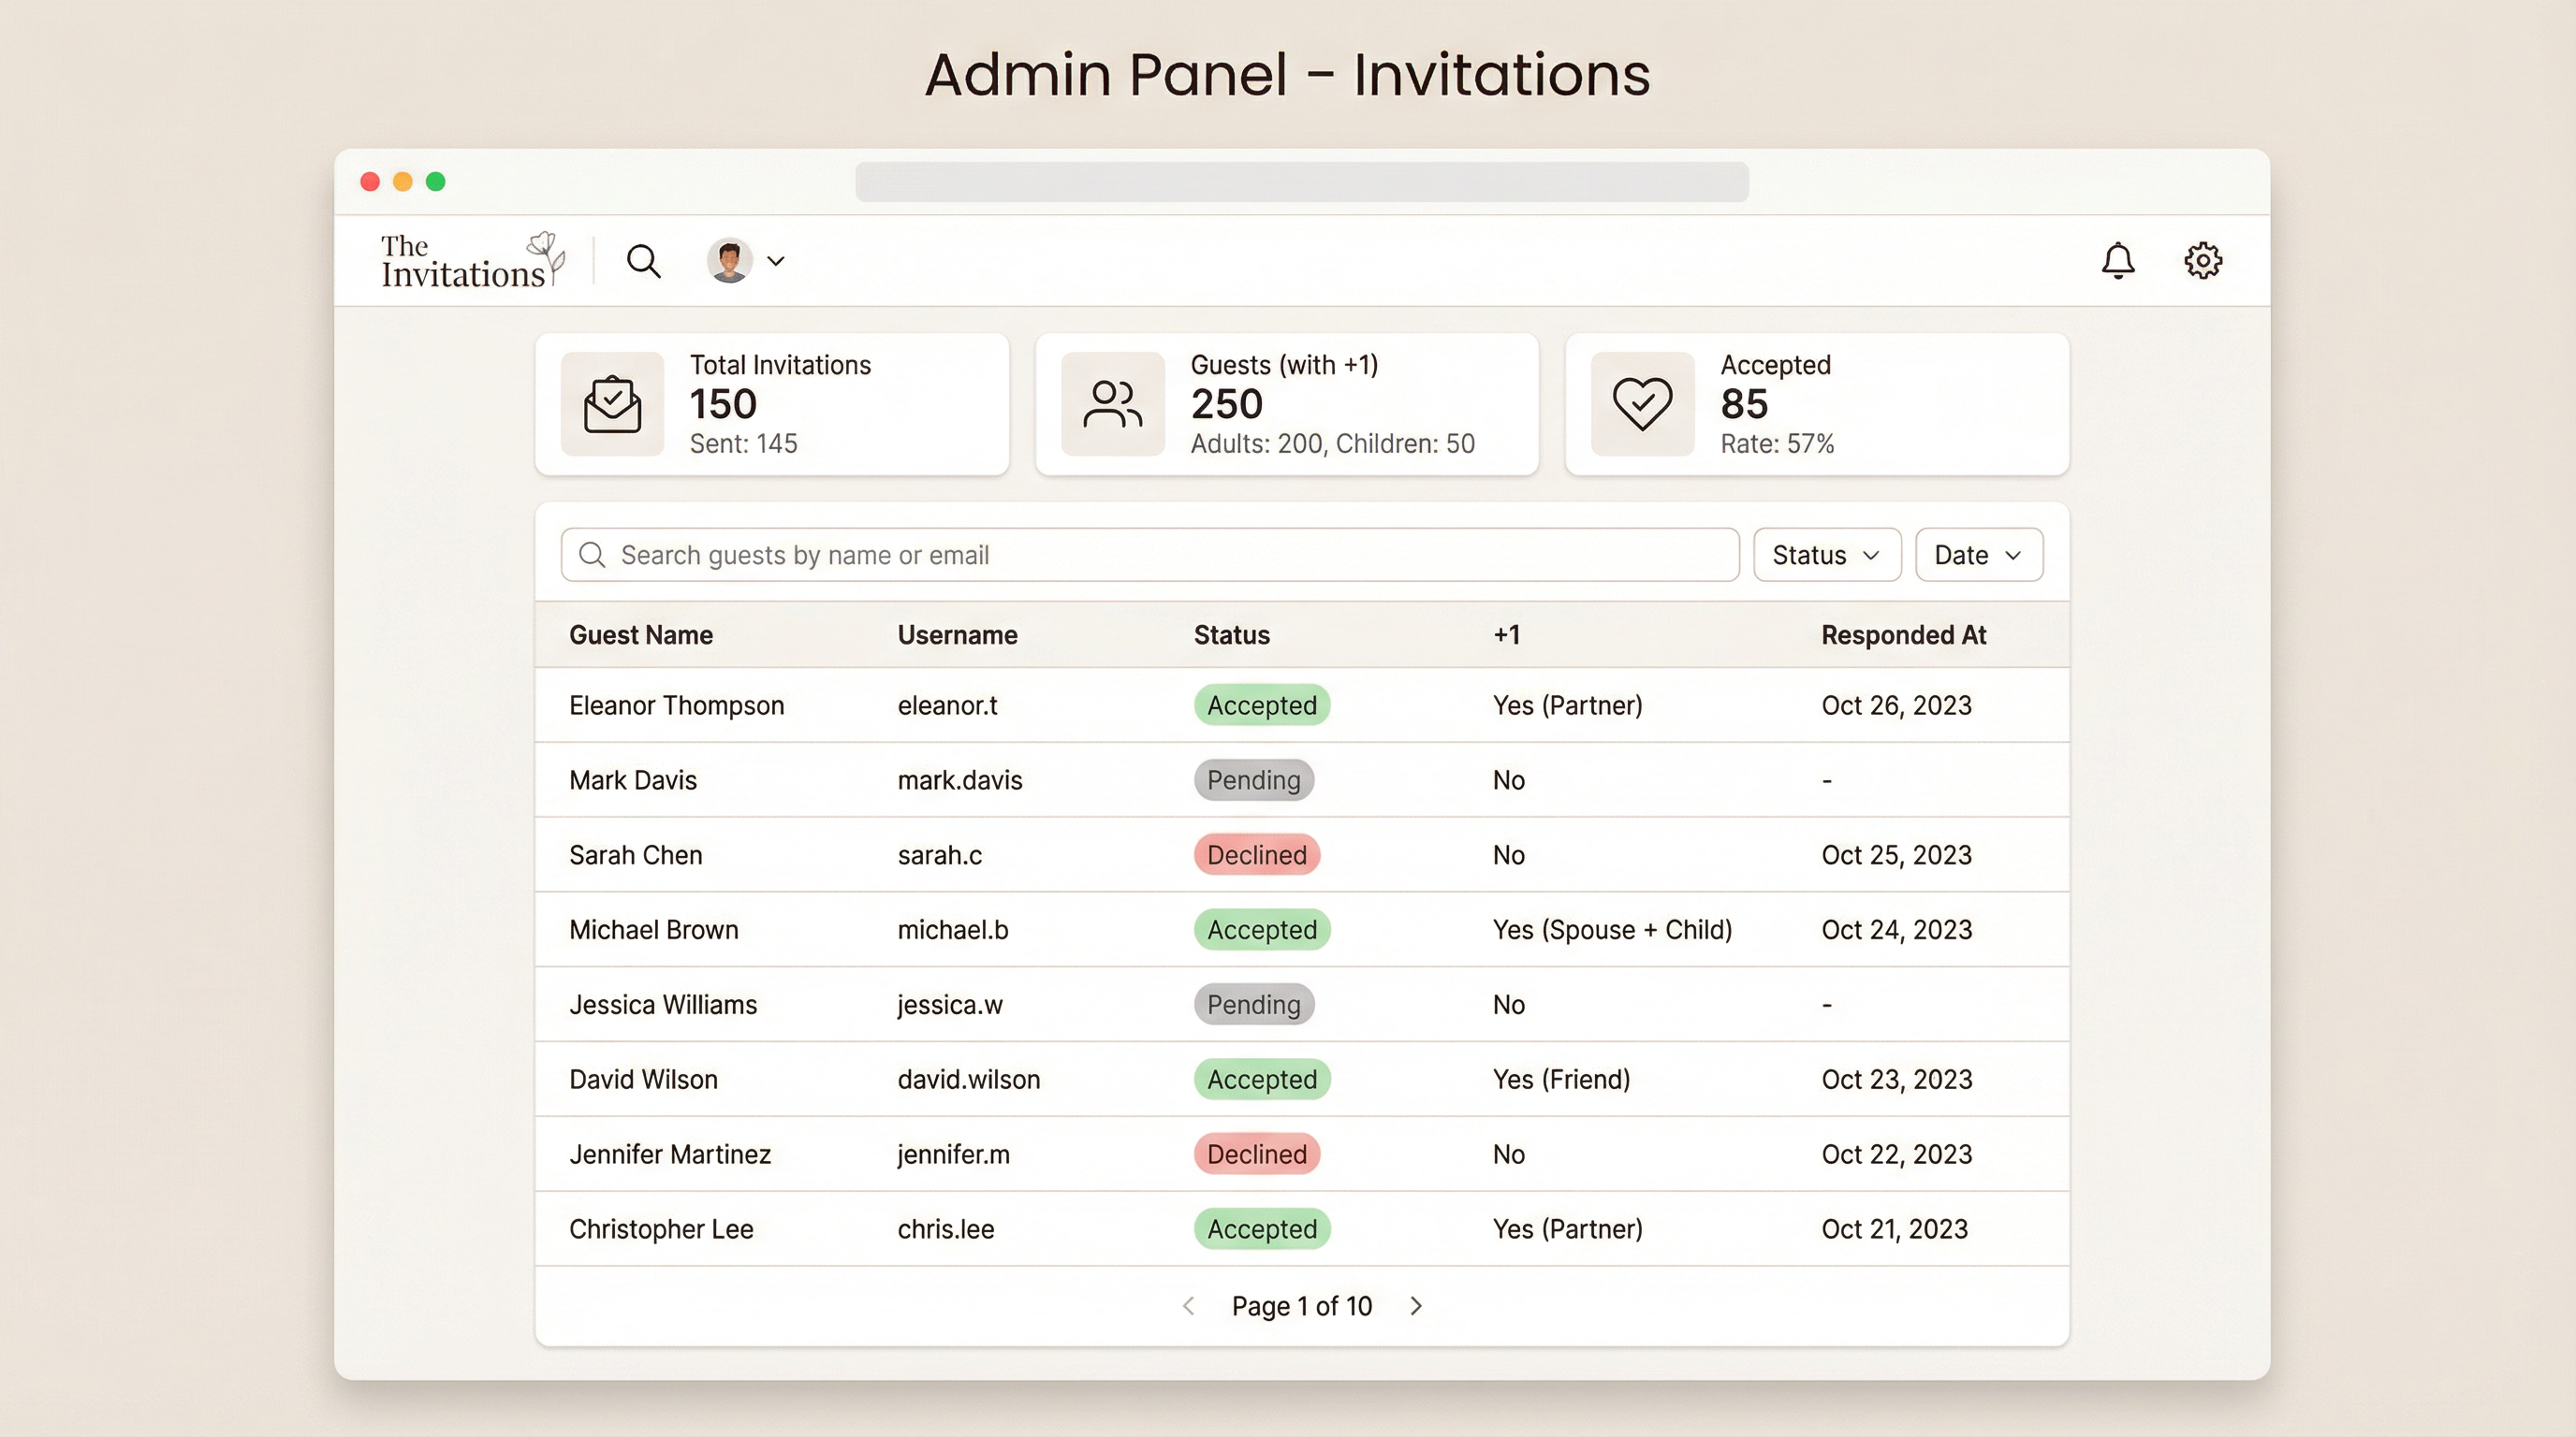Open the Date filter dropdown
The image size is (2576, 1437).
pos(1978,555)
